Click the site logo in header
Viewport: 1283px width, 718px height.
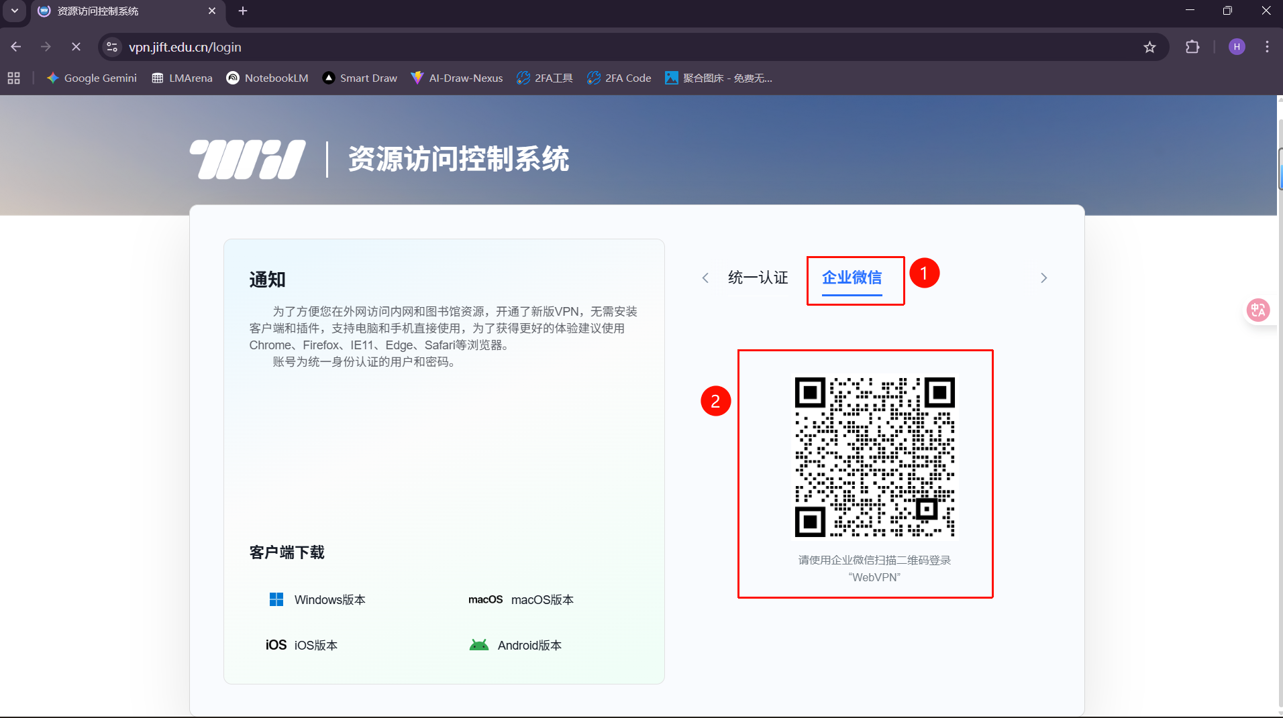pyautogui.click(x=248, y=160)
